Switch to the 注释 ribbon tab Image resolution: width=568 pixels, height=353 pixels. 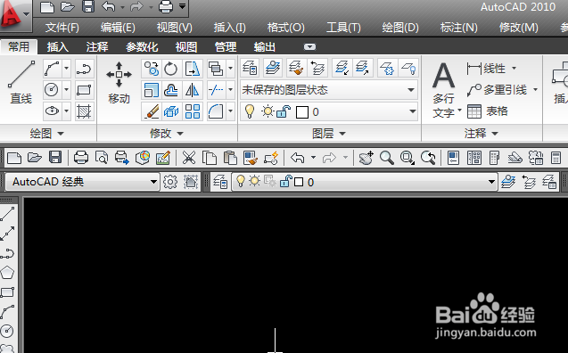pos(97,46)
